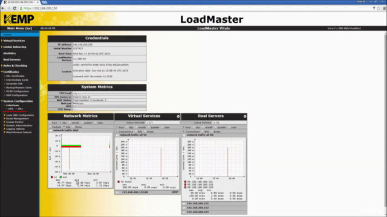This screenshot has width=387, height=217.
Task: Select month radio in Real Servers
Action: tap(203, 127)
